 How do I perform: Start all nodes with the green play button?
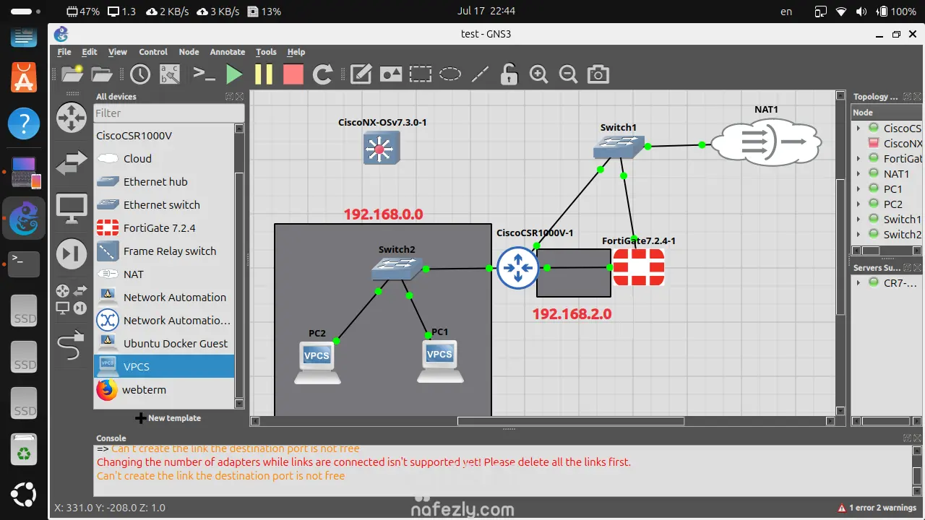[x=233, y=74]
